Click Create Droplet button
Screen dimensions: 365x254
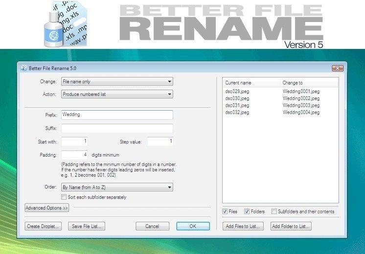coord(43,226)
